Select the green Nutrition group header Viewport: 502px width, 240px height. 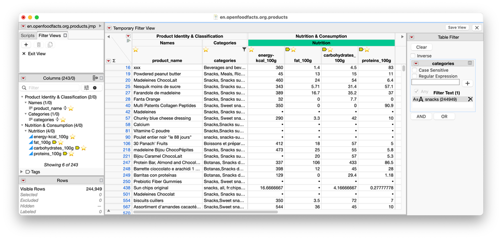(x=322, y=43)
